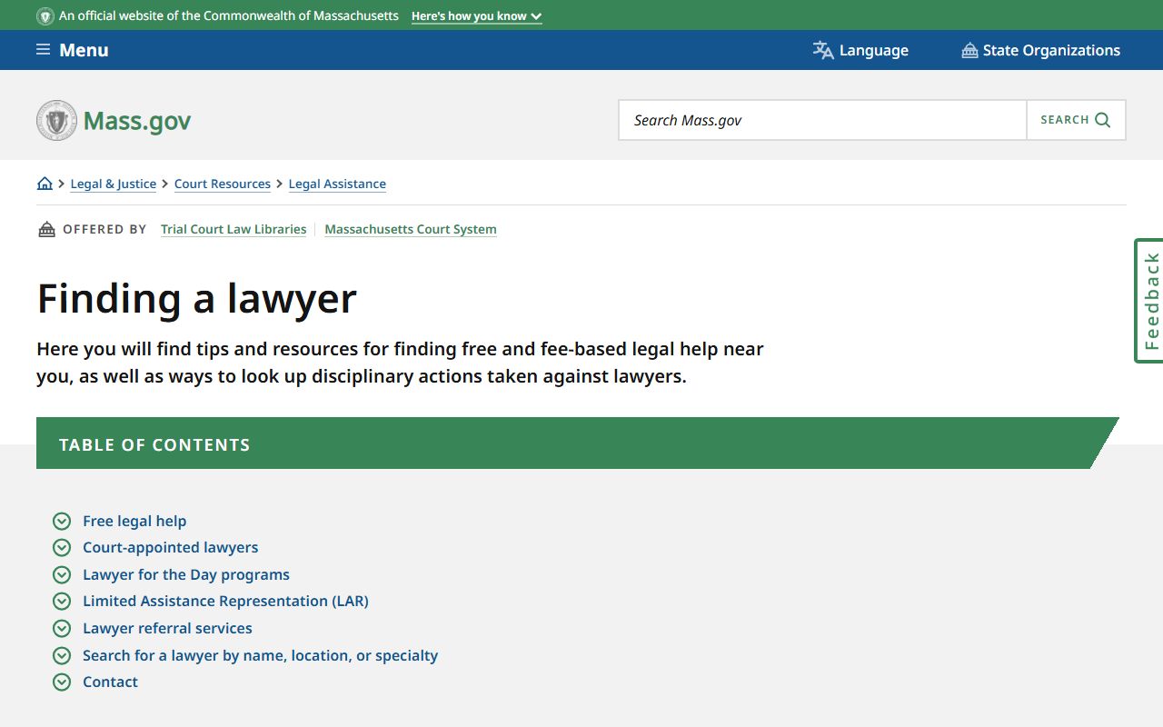Image resolution: width=1163 pixels, height=727 pixels.
Task: Click the magnifying glass search icon
Action: [1103, 120]
